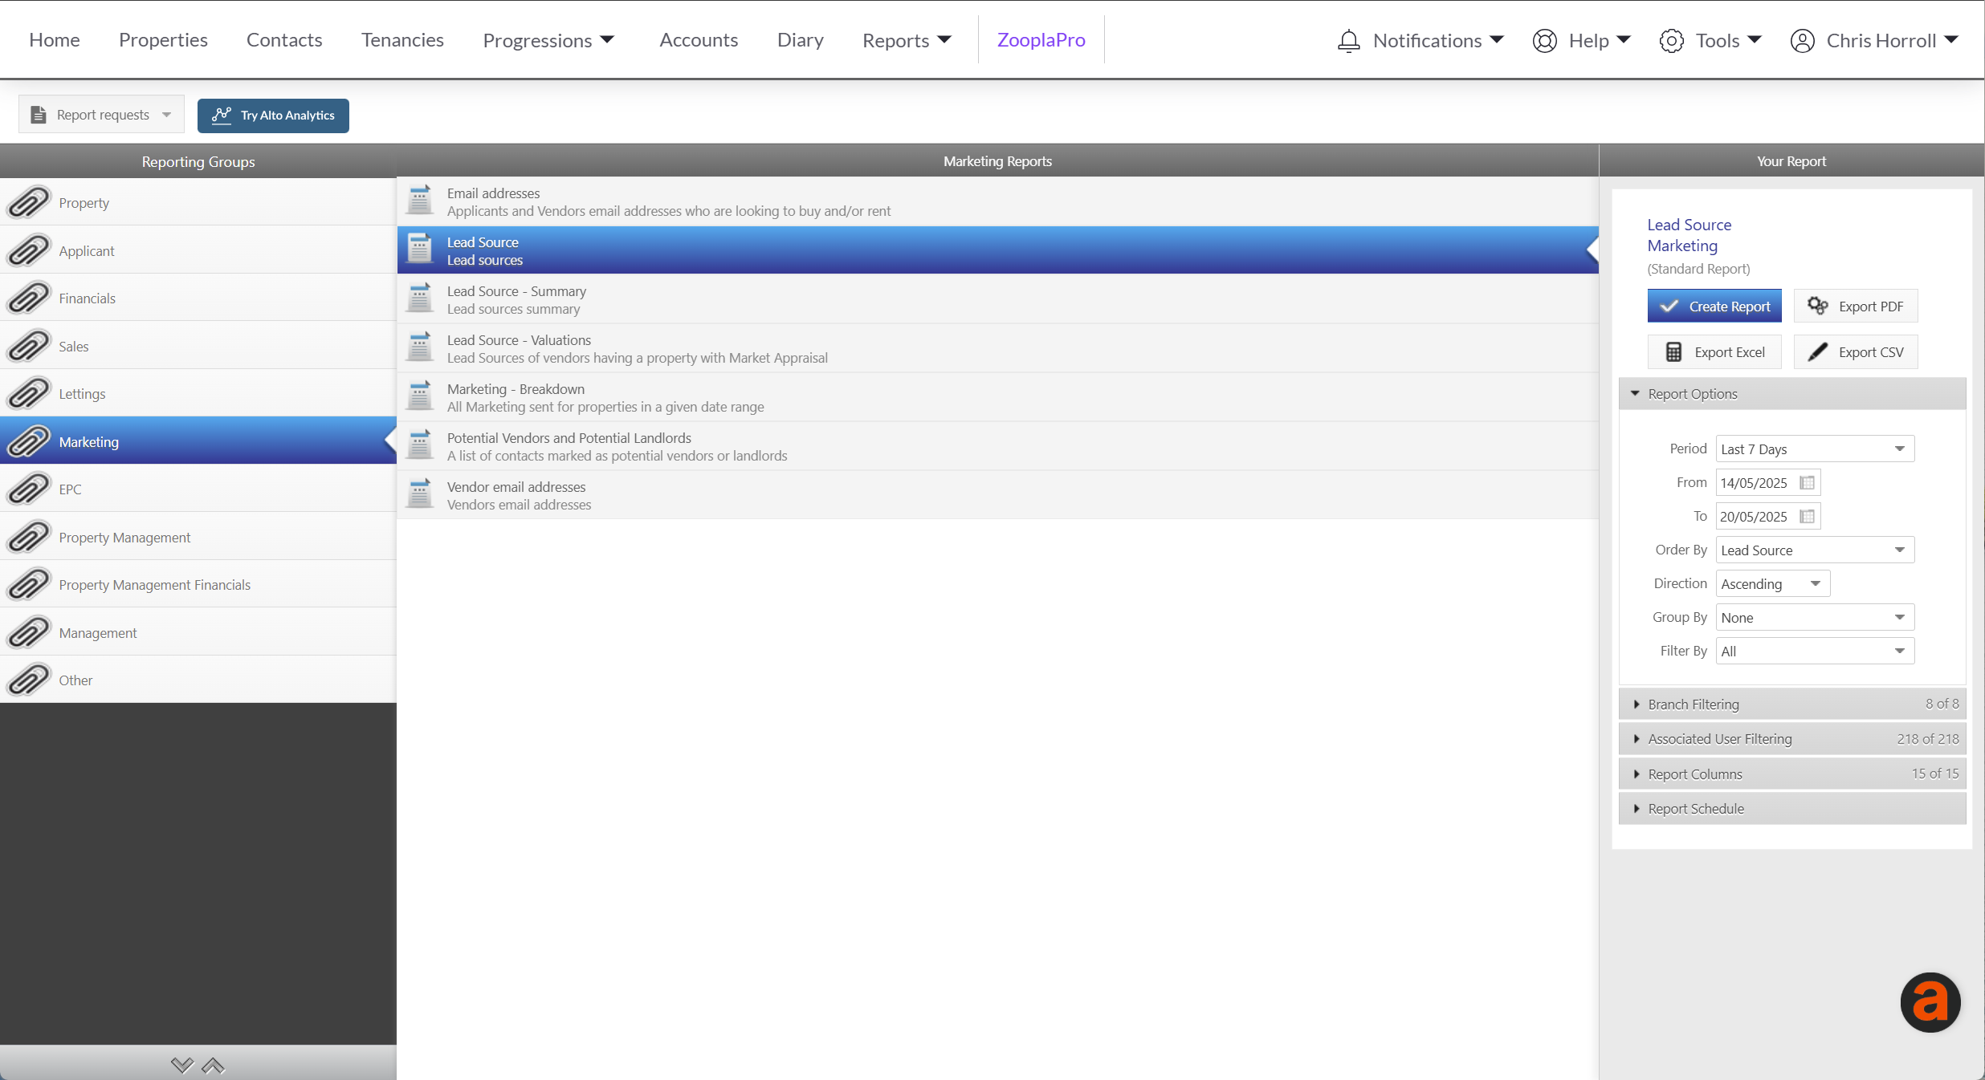
Task: Click the report icon for Vendor email addresses
Action: (419, 494)
